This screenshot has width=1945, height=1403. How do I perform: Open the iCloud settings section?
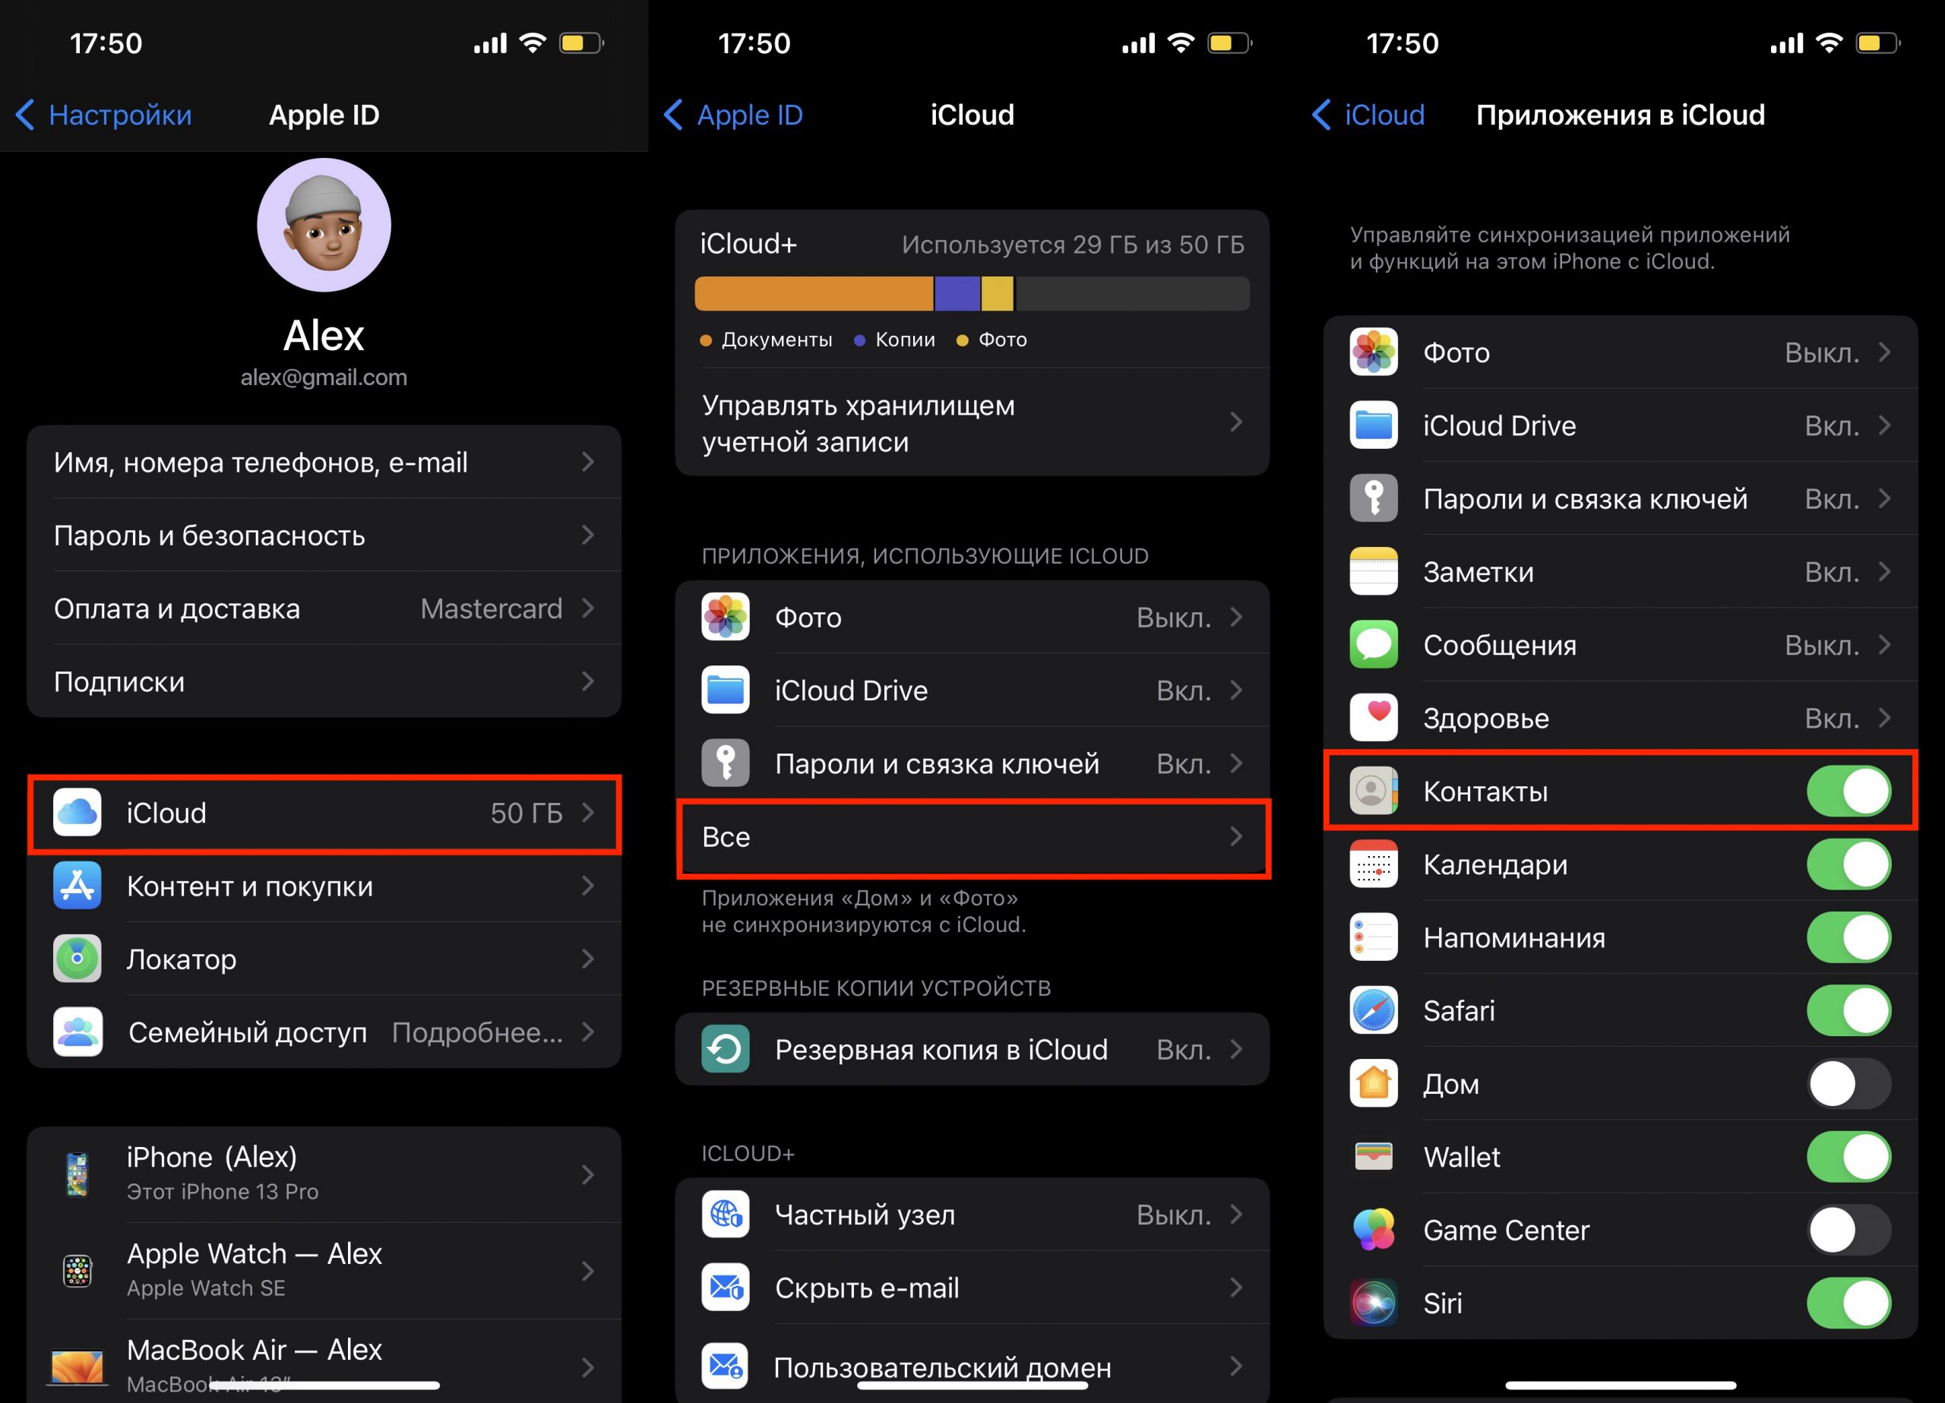click(x=321, y=814)
